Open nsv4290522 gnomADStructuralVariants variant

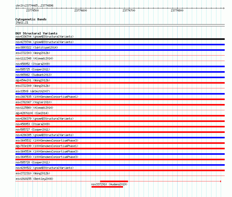click(45, 168)
